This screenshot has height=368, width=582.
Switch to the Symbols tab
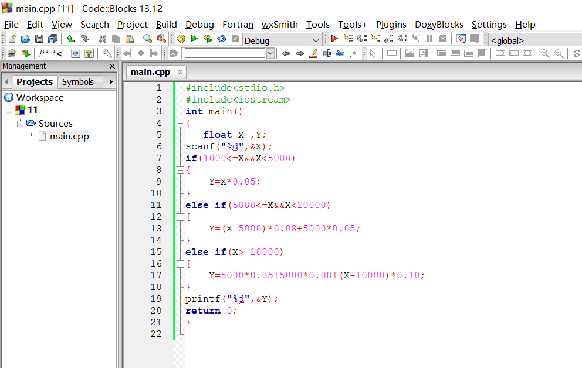(x=77, y=82)
